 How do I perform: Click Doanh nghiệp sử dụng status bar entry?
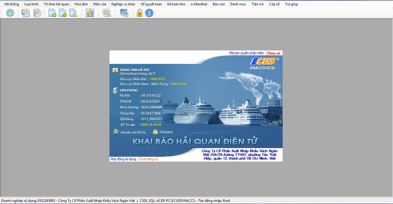(68, 201)
